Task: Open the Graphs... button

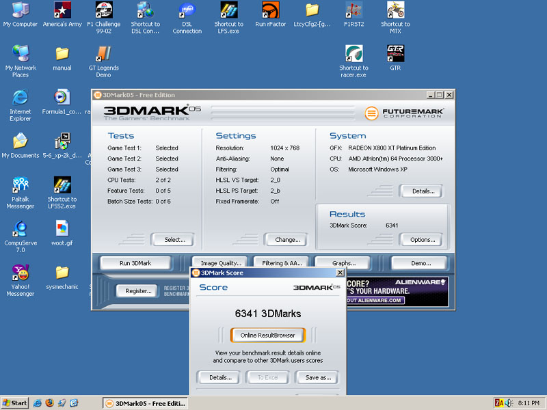Action: tap(343, 262)
